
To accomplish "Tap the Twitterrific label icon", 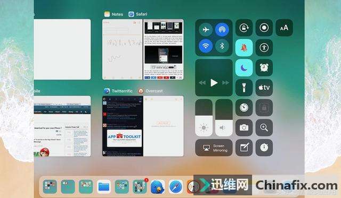I will (x=107, y=91).
